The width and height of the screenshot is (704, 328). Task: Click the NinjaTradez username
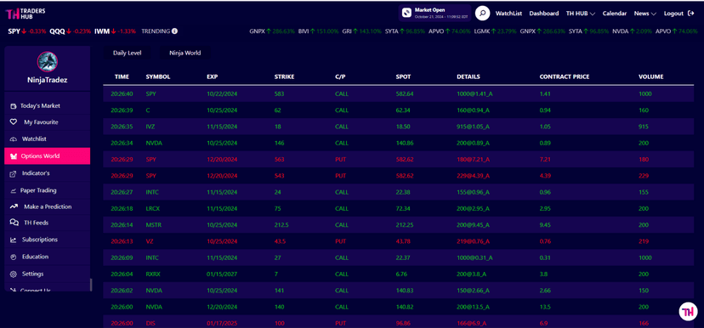pos(47,81)
